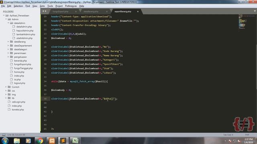
Task: Expand the dataBarang folder
Action: (x=8, y=42)
